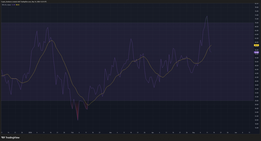Click the Mar label on time axis
The width and height of the screenshot is (261, 141).
coord(110,133)
